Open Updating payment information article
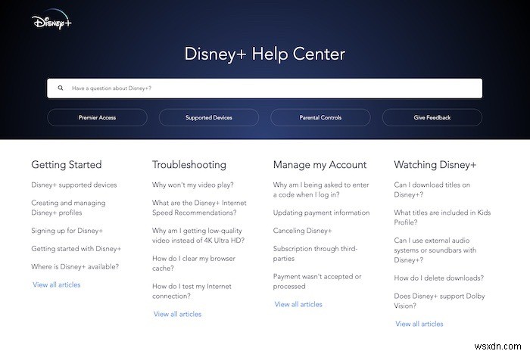Screen dimensions: 530x354 (x=321, y=213)
